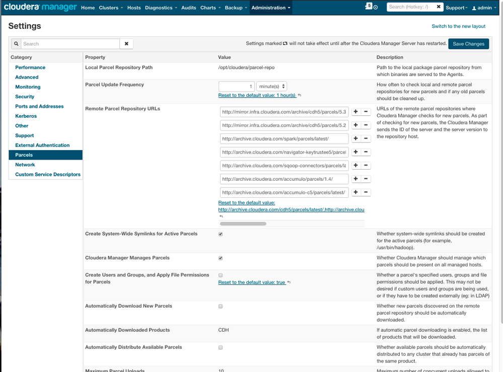Remove the spark parcels repository URL
The image size is (503, 372).
(x=366, y=138)
